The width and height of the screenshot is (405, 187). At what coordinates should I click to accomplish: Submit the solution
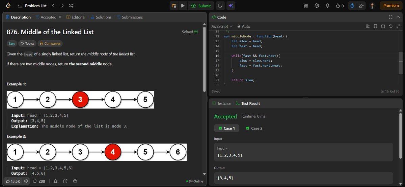coord(201,6)
